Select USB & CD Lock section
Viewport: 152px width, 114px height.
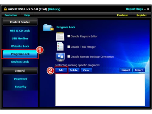20,31
